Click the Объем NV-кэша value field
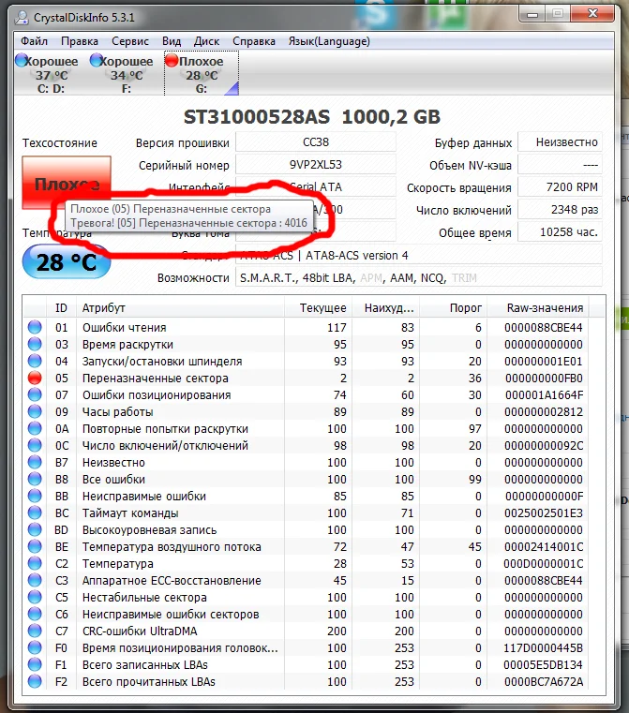The width and height of the screenshot is (629, 713). [560, 165]
